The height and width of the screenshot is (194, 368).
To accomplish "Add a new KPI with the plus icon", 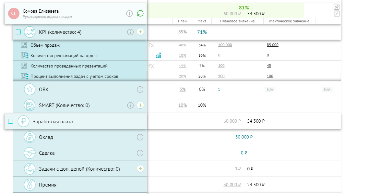I will click(140, 32).
